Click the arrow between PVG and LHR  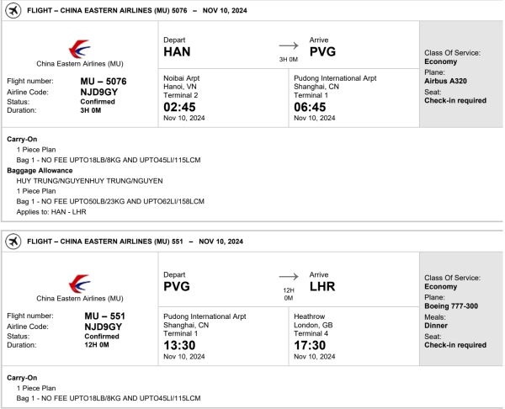pyautogui.click(x=289, y=276)
